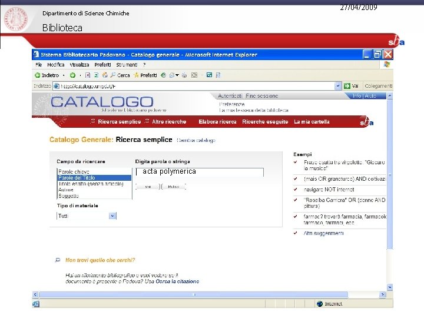Click the Autenticati link
The image size is (424, 318).
point(230,96)
